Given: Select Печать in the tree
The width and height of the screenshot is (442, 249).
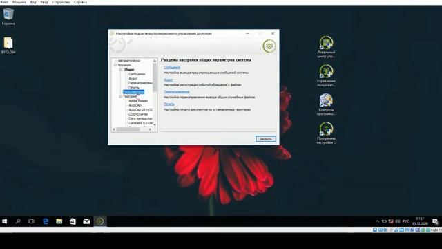Looking at the screenshot, I should (x=133, y=88).
